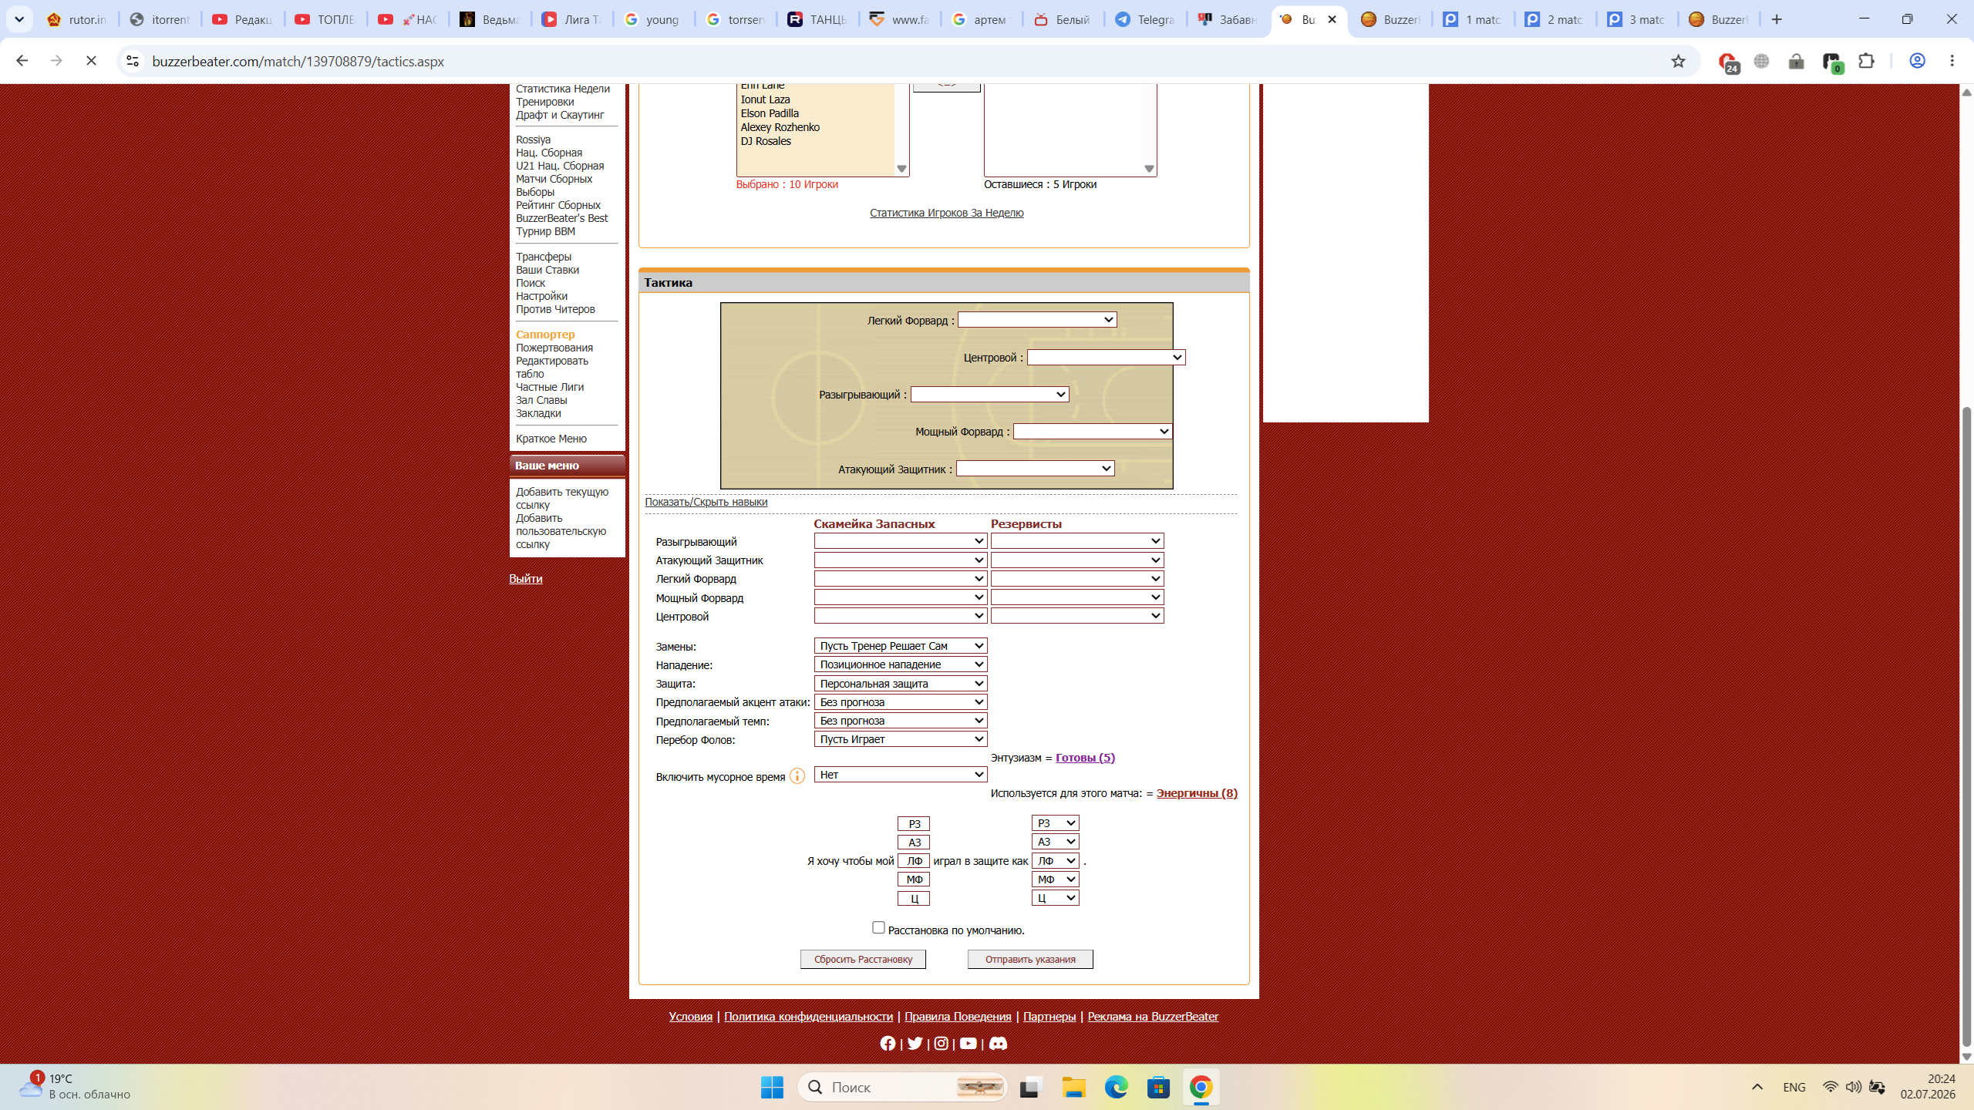1974x1110 pixels.
Task: Open Статистика Игроков За Неделю link
Action: tap(946, 213)
